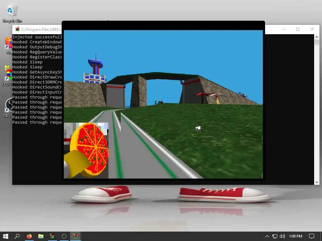Open the Windows Start menu
Screen dimensions: 322x241
pos(6,236)
